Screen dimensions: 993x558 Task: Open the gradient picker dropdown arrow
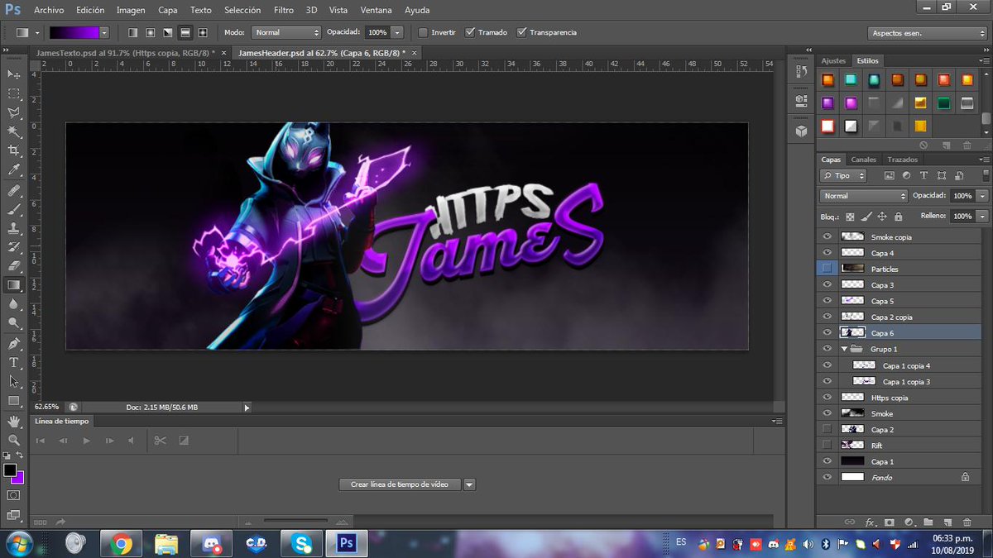coord(104,32)
